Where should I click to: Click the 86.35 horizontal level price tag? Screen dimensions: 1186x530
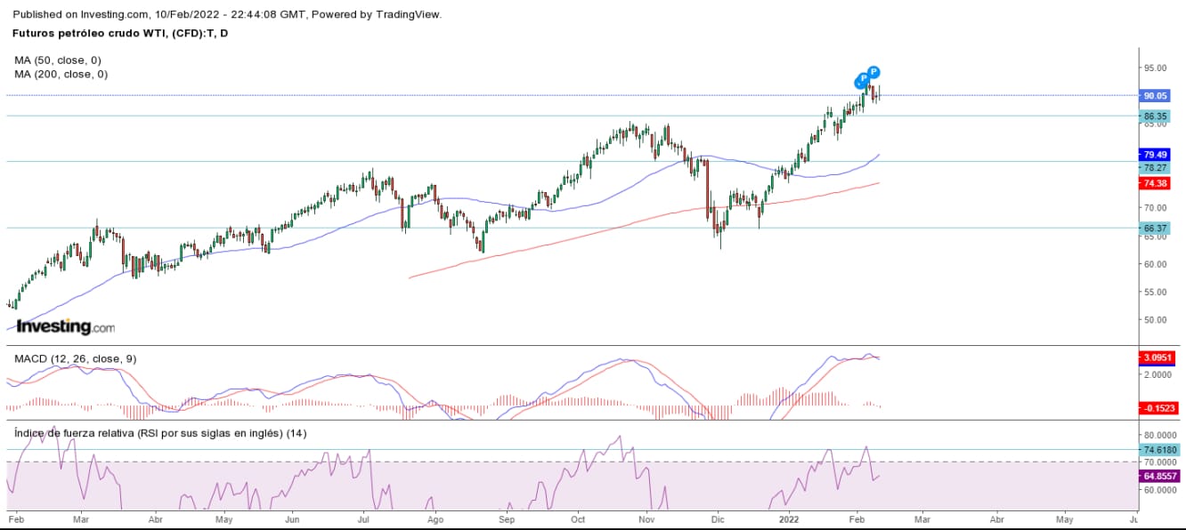click(x=1156, y=116)
